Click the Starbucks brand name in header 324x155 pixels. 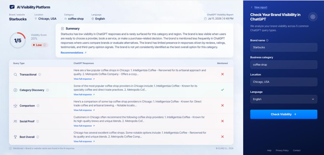pyautogui.click(x=18, y=19)
